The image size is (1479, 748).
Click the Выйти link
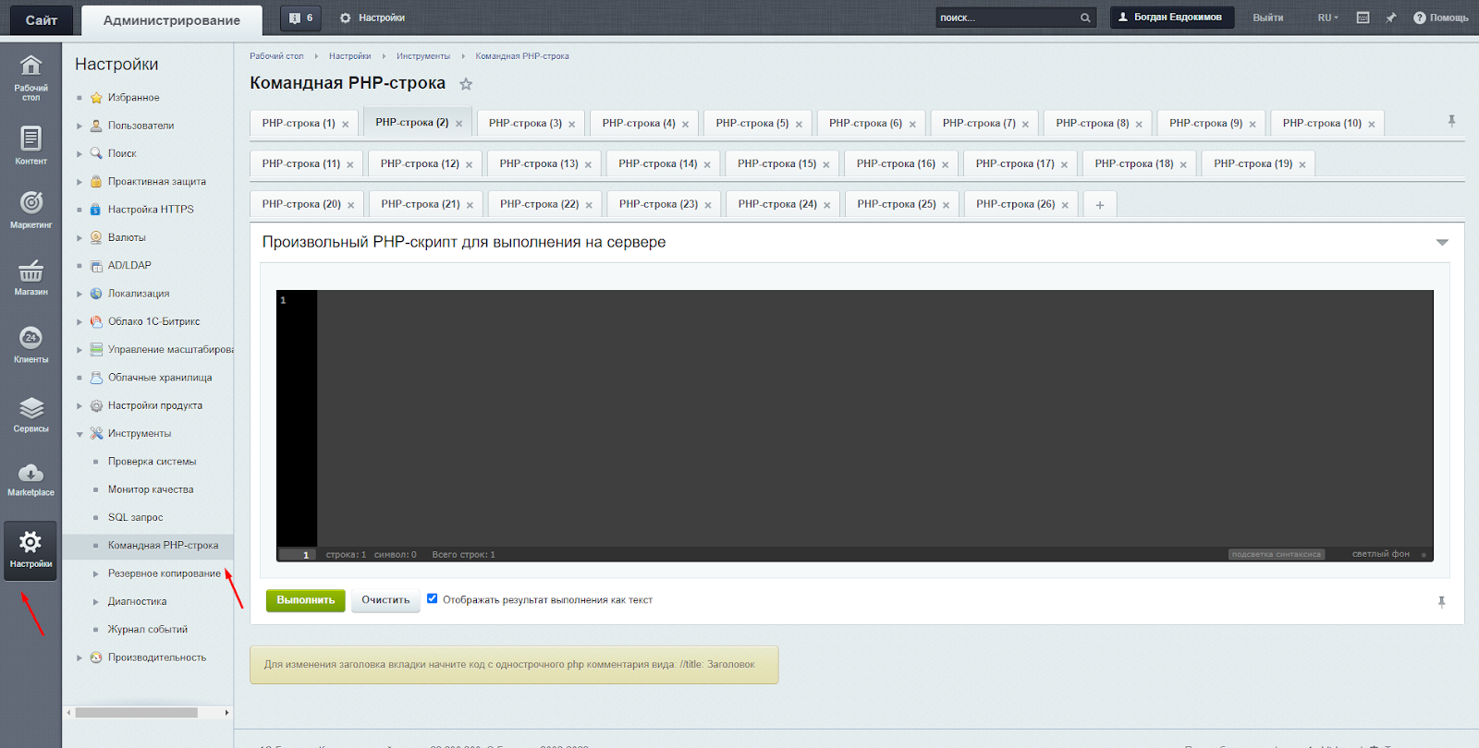(x=1268, y=18)
